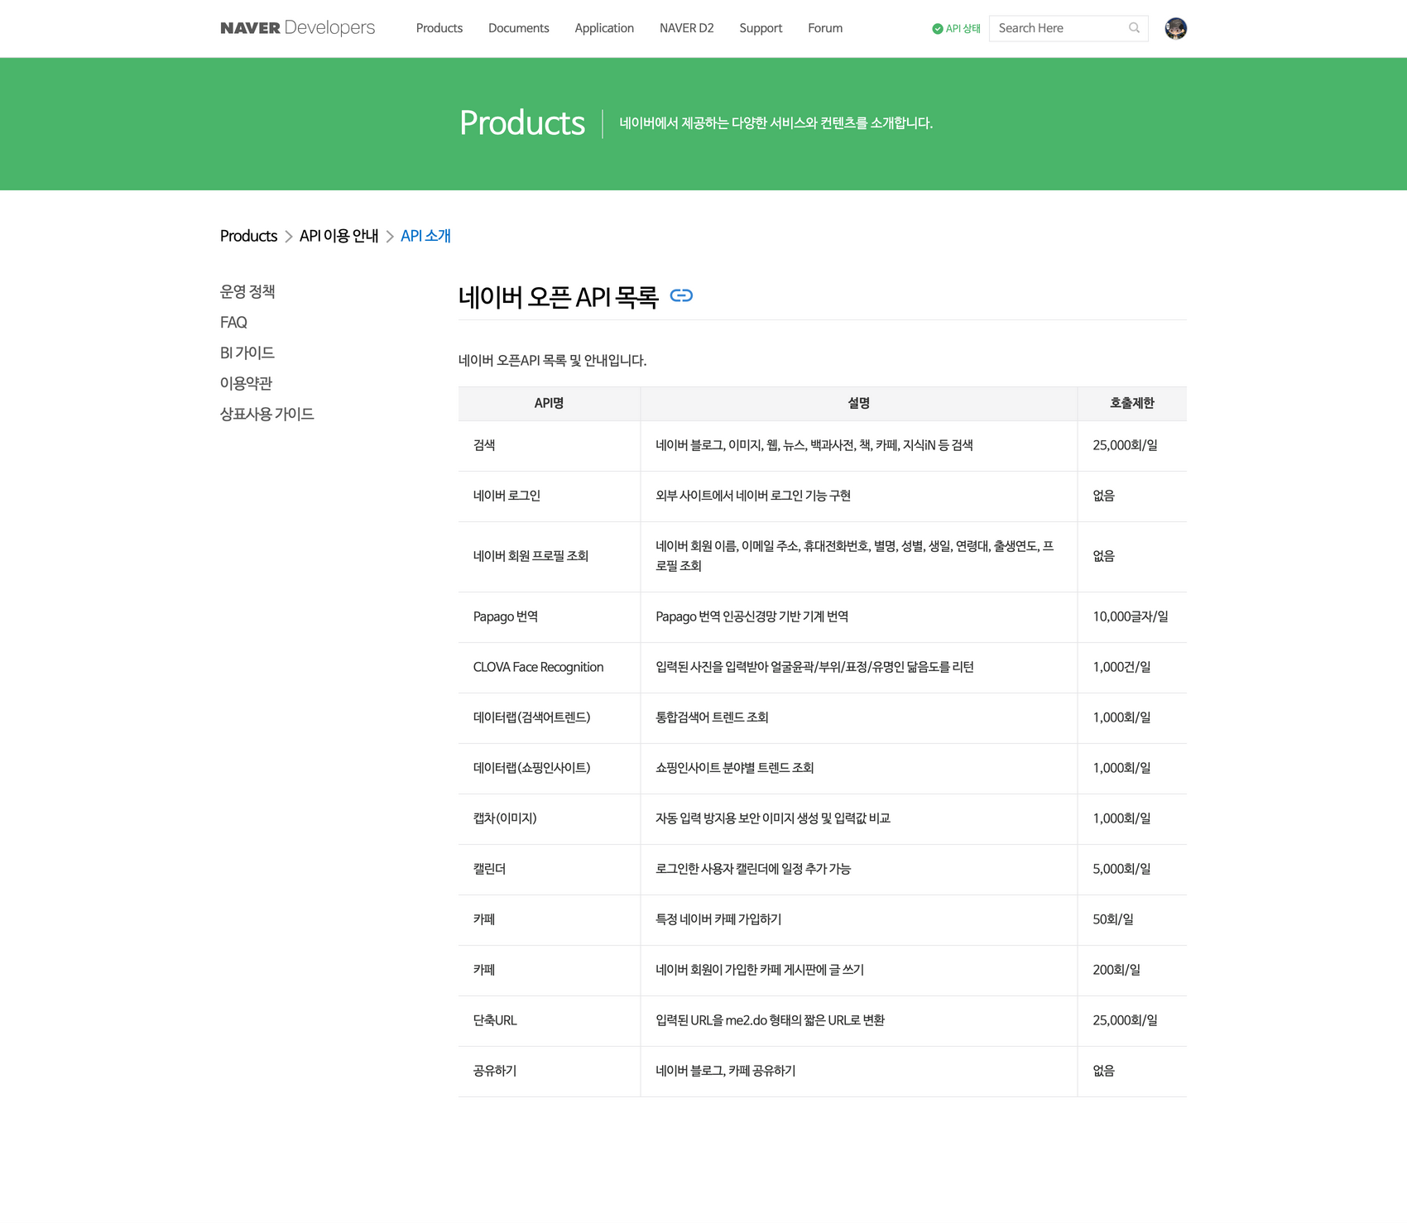Select the 네이버 회원 프로필 조회 cell
Viewport: 1407px width, 1223px height.
click(549, 556)
